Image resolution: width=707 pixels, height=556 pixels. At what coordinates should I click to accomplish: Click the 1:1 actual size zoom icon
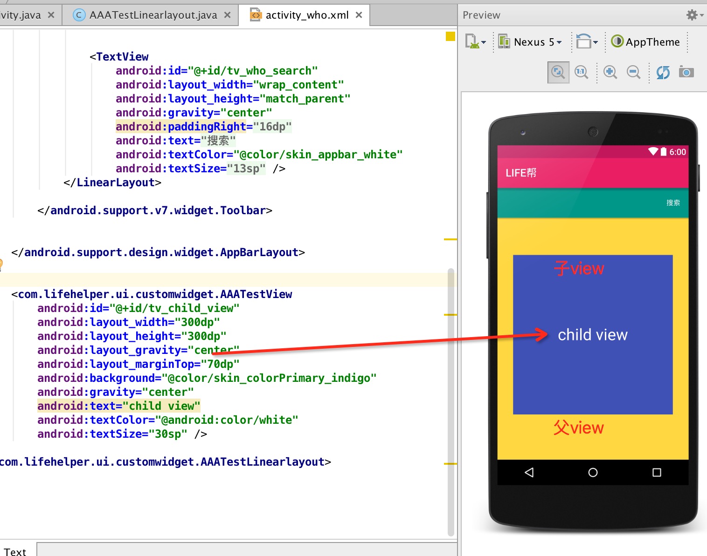[581, 72]
